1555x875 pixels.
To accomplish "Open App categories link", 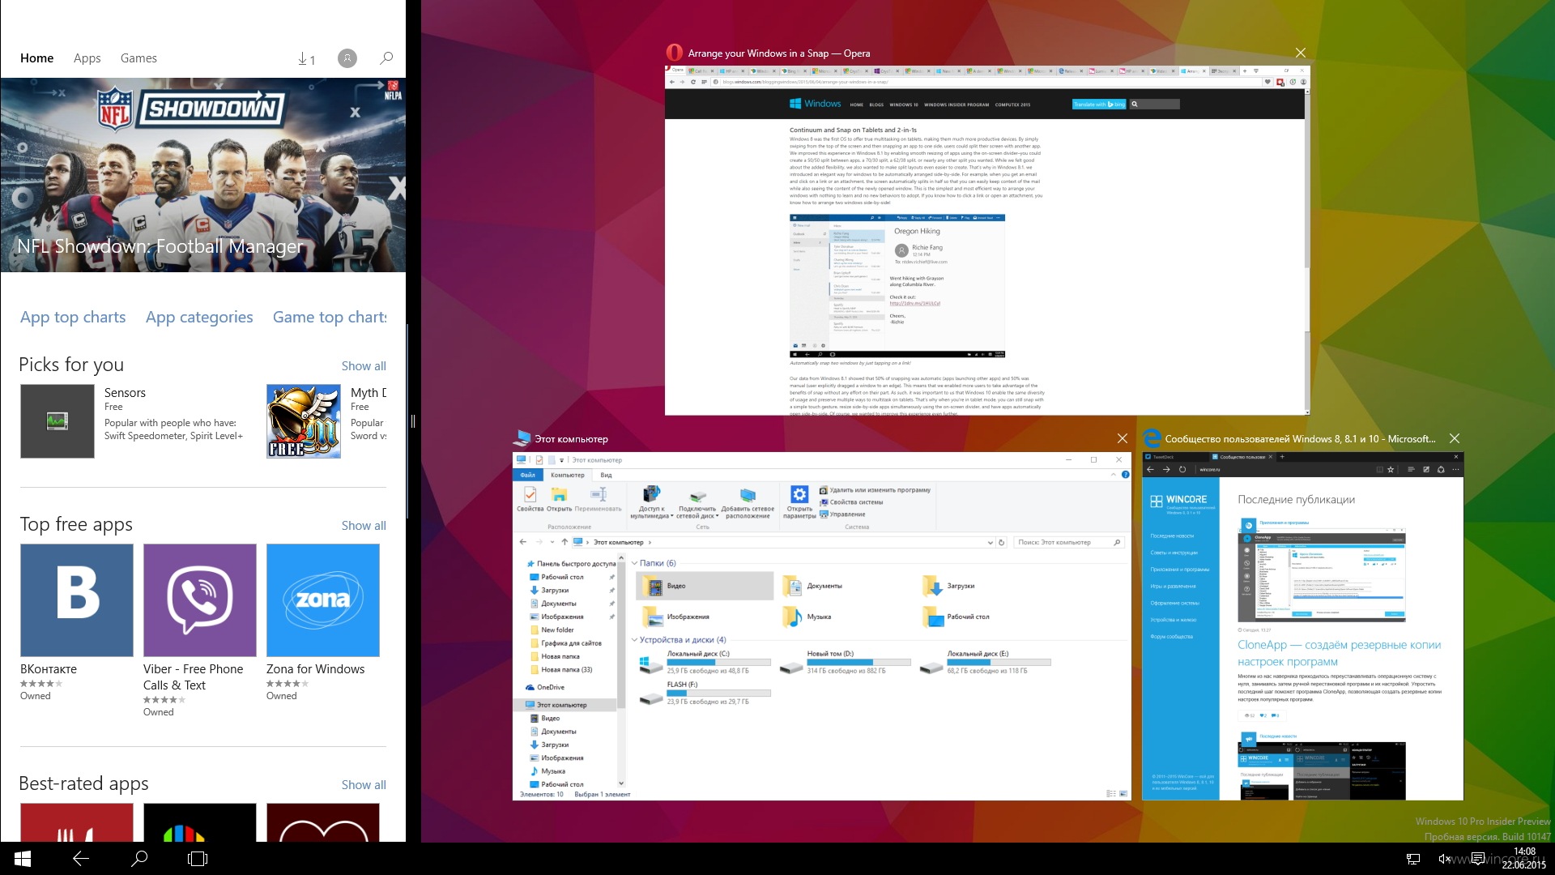I will click(x=199, y=318).
